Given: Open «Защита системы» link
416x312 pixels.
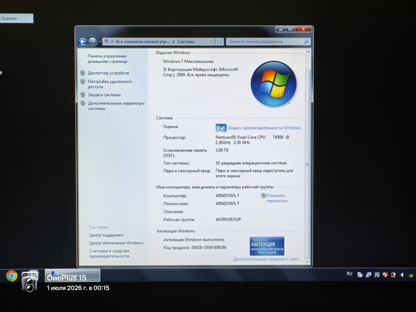Looking at the screenshot, I should click(104, 94).
